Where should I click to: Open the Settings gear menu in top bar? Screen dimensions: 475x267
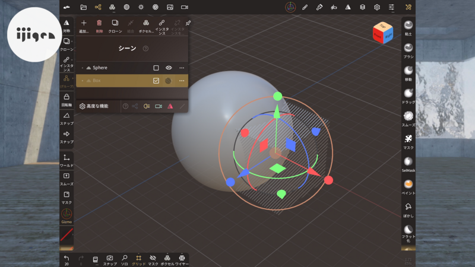coord(377,7)
